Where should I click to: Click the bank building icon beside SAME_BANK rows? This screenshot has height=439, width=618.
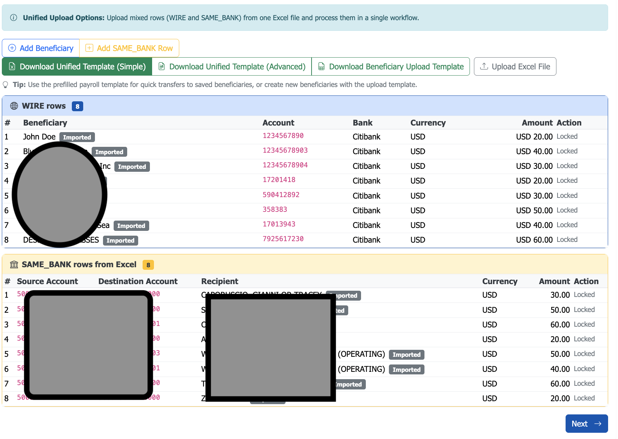pos(14,265)
